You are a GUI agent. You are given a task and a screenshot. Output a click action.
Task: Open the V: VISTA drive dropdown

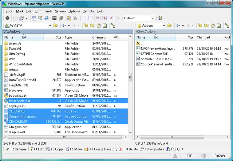tap(50, 26)
